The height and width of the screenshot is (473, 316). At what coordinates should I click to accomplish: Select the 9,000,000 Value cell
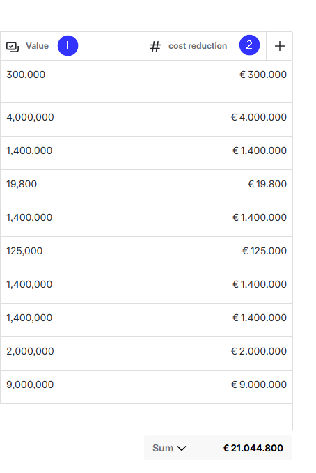tap(72, 387)
